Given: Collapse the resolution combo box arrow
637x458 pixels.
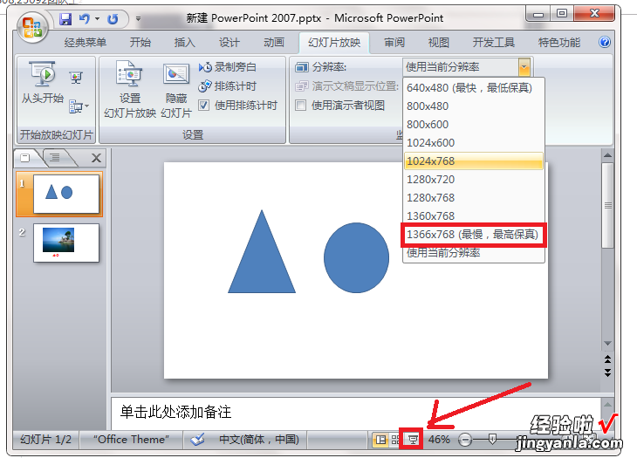Looking at the screenshot, I should [524, 67].
